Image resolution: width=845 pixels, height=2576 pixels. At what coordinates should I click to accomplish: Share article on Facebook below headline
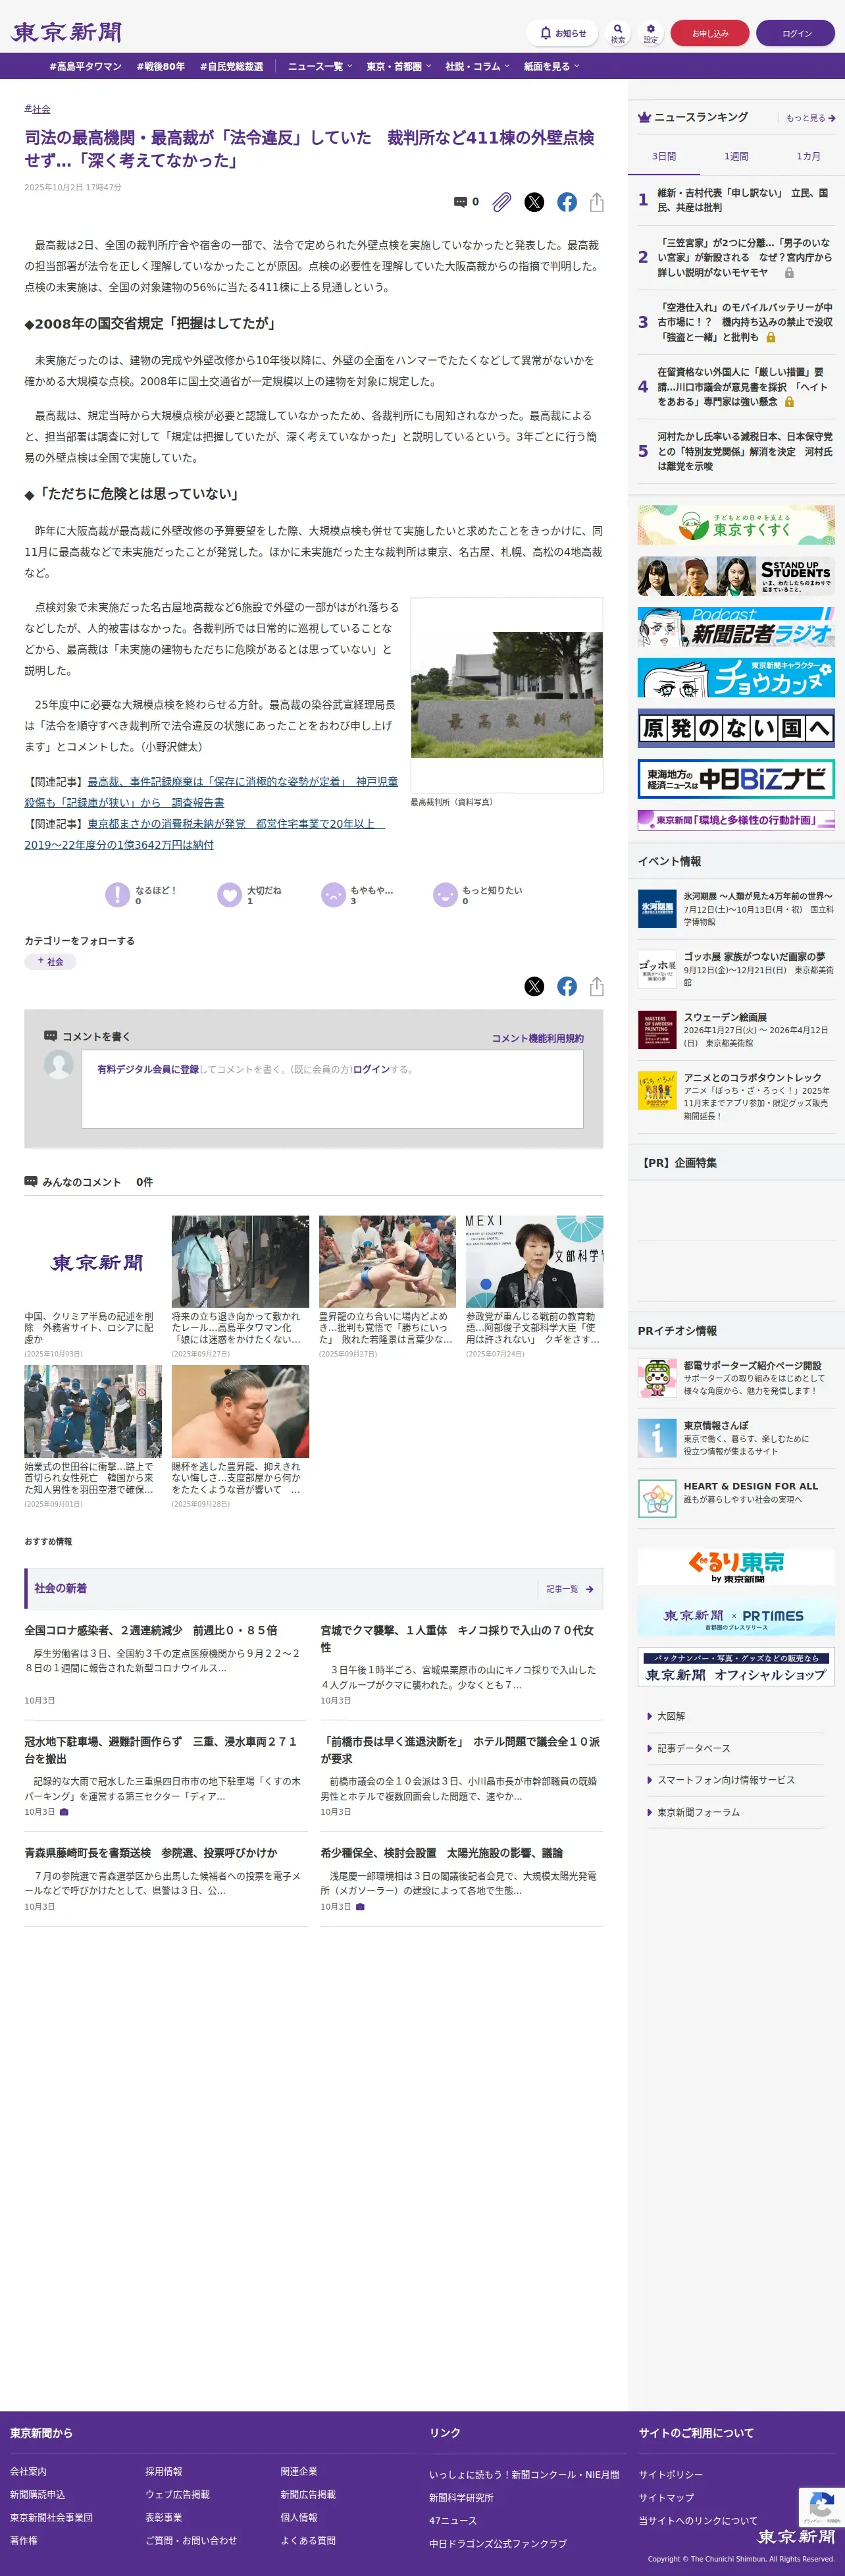pos(567,202)
